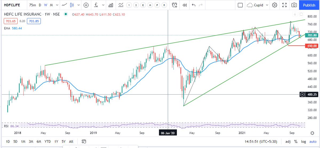Screen dimensions: 320x148
Task: Create an alert with the alarm clock icon
Action: pos(175,5)
